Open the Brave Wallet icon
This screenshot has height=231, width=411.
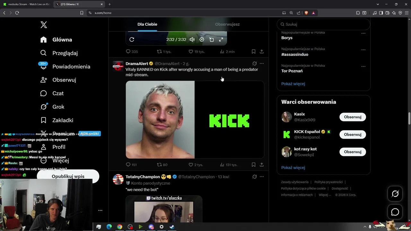(388, 13)
